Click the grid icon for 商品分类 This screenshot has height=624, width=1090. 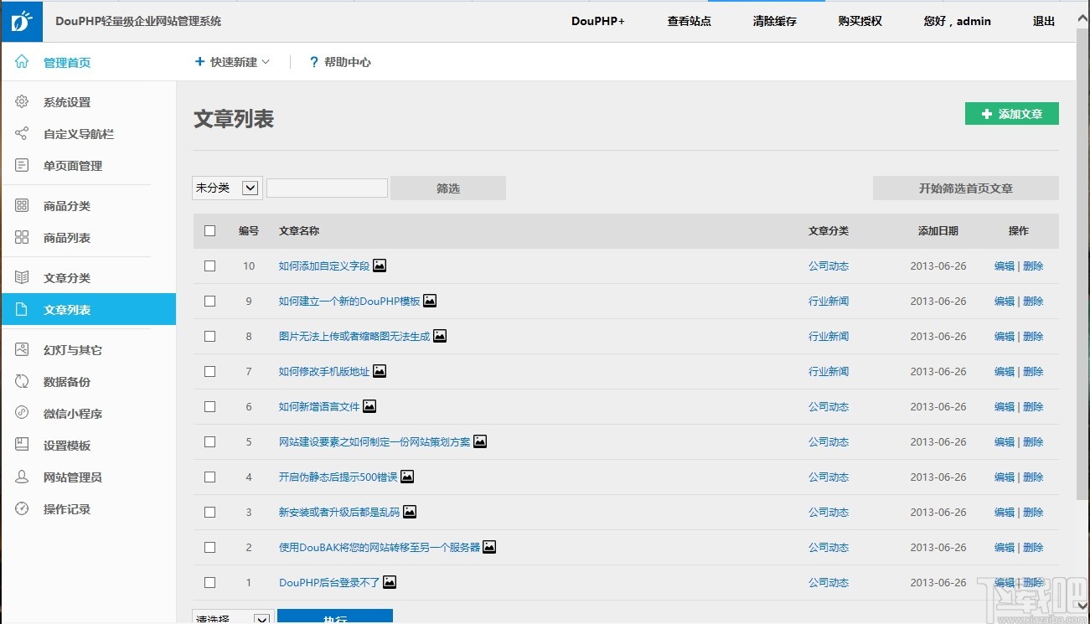point(22,206)
